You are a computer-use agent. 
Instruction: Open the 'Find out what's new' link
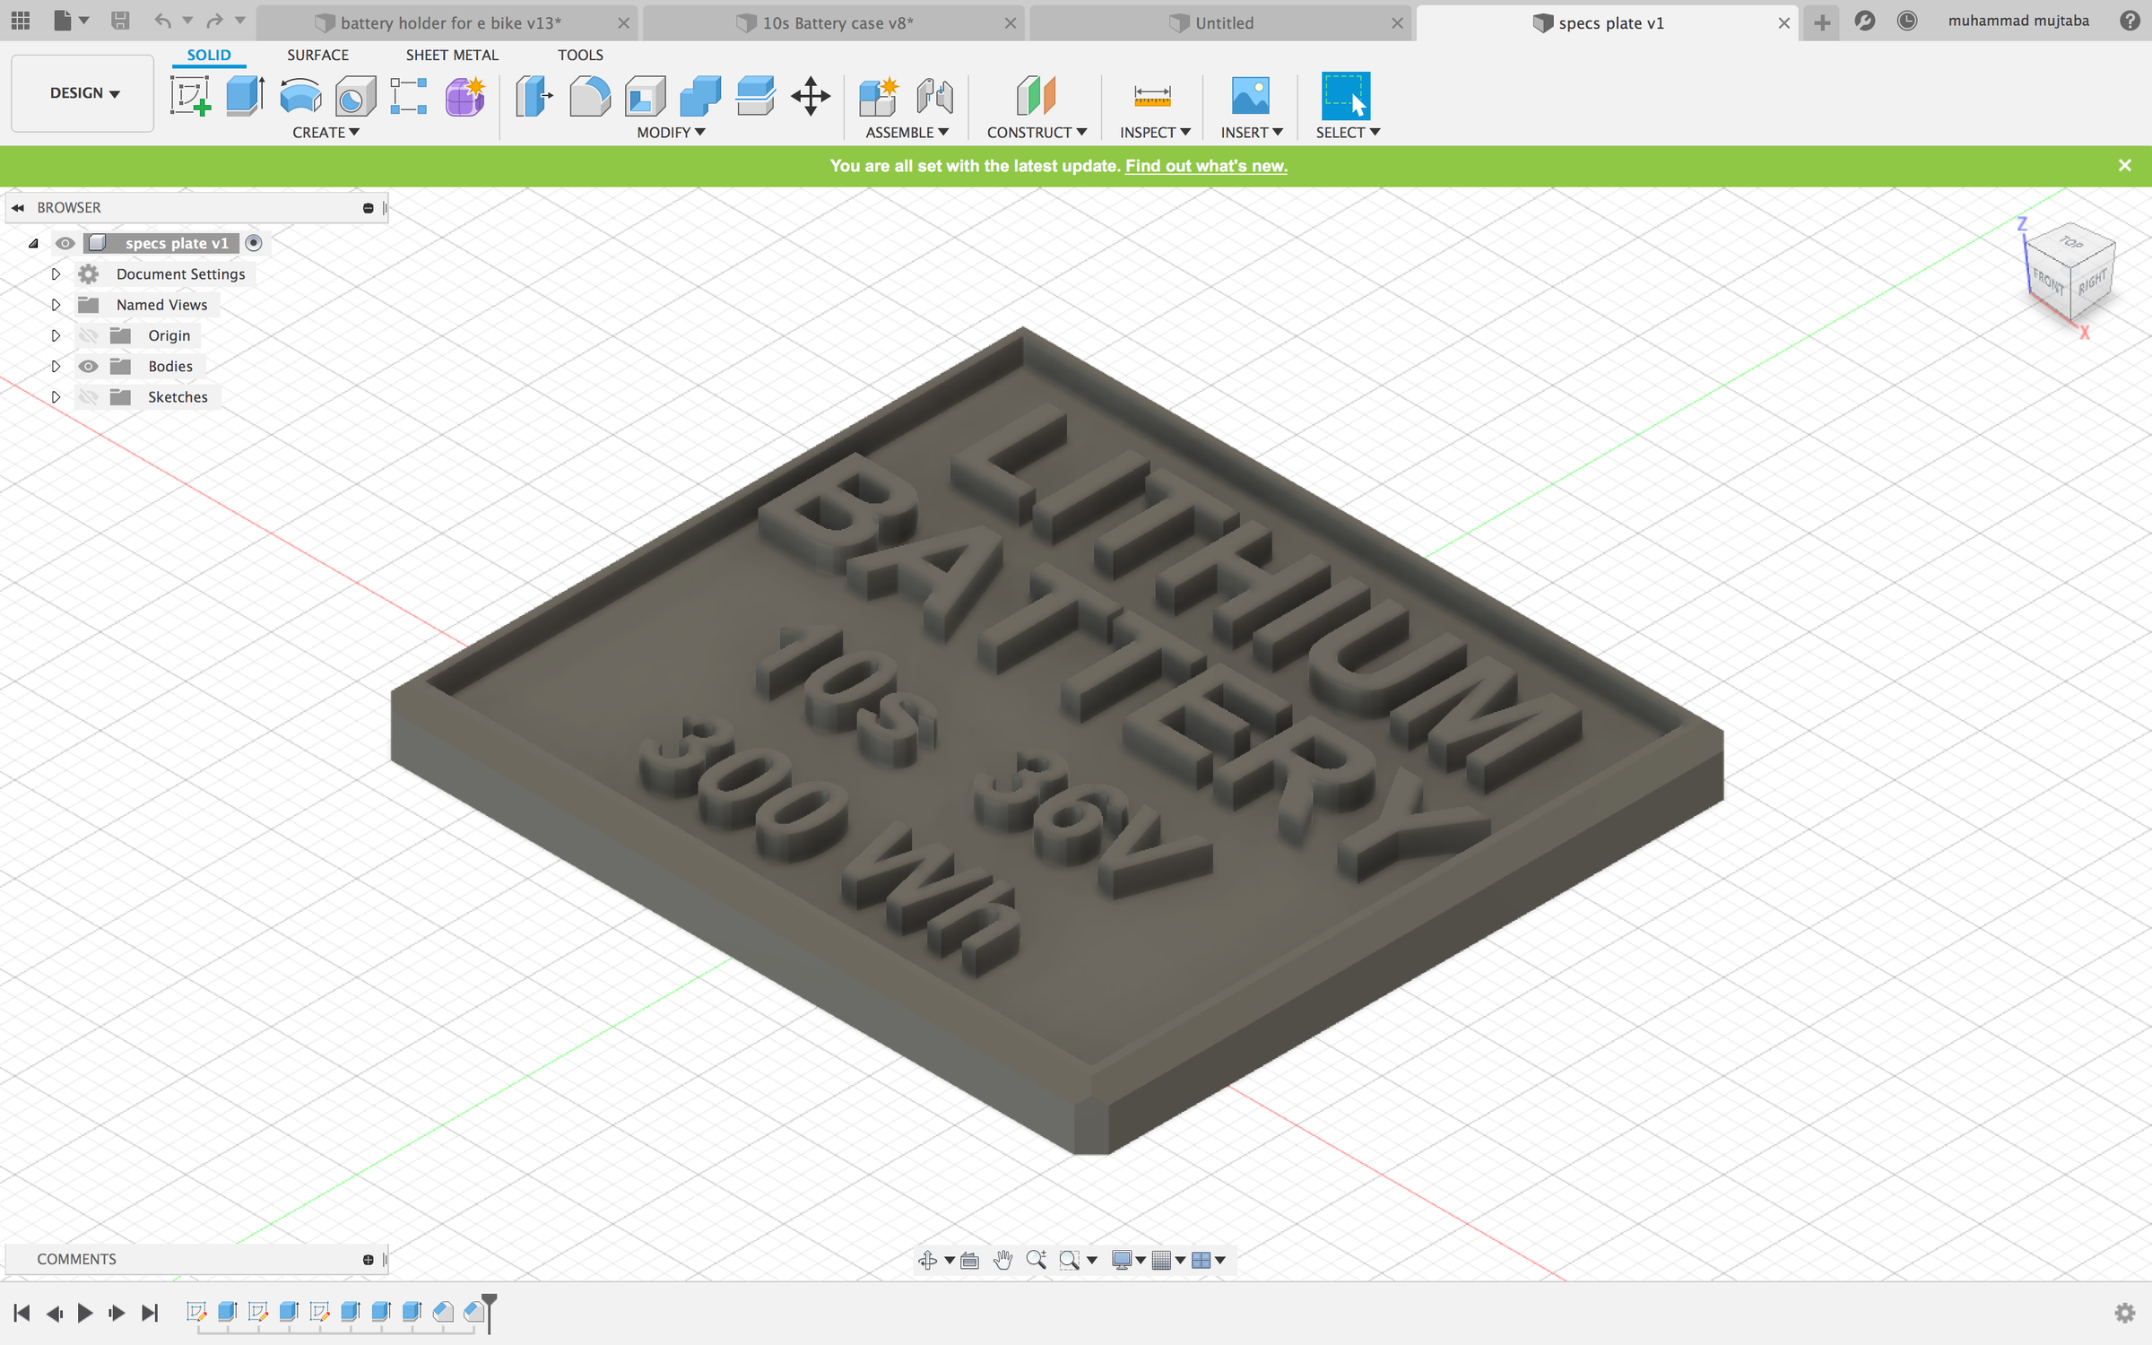click(x=1206, y=166)
